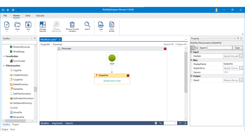Click the ToolBox vertical scrollbar thumb
Viewport: 245px width, 138px height.
pos(35,89)
